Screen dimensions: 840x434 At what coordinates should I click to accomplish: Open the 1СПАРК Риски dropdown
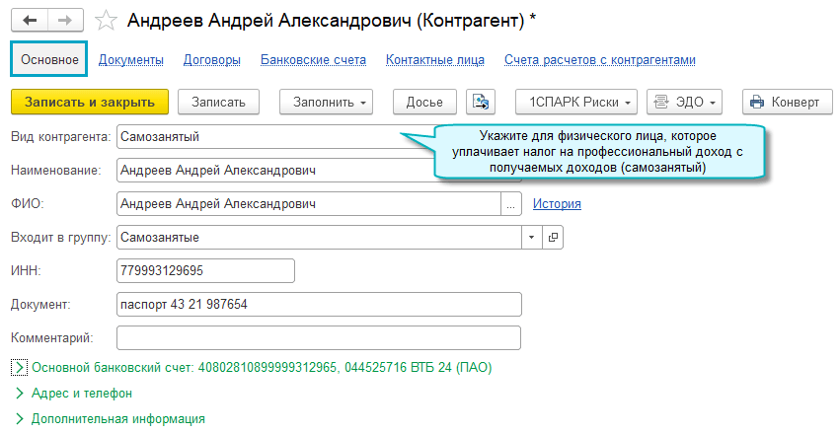click(577, 102)
